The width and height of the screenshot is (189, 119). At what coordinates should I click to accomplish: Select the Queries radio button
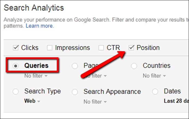click(16, 66)
